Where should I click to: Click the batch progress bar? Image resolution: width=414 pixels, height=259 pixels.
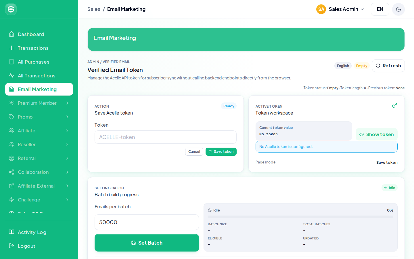pos(300,217)
